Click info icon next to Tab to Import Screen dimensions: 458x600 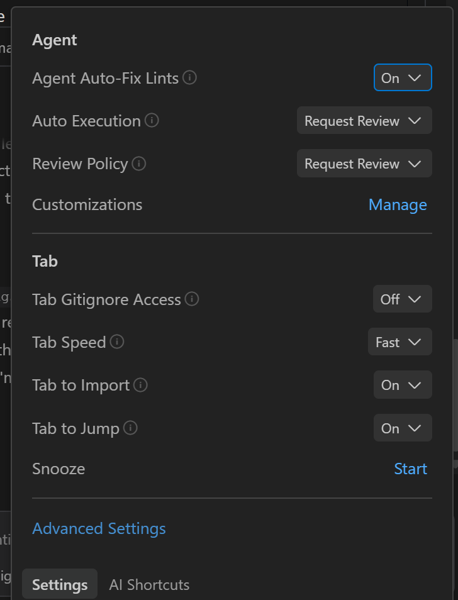point(141,385)
